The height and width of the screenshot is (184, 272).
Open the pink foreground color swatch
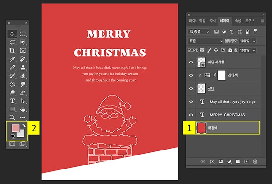click(15, 128)
